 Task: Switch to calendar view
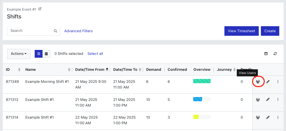pyautogui.click(x=46, y=54)
